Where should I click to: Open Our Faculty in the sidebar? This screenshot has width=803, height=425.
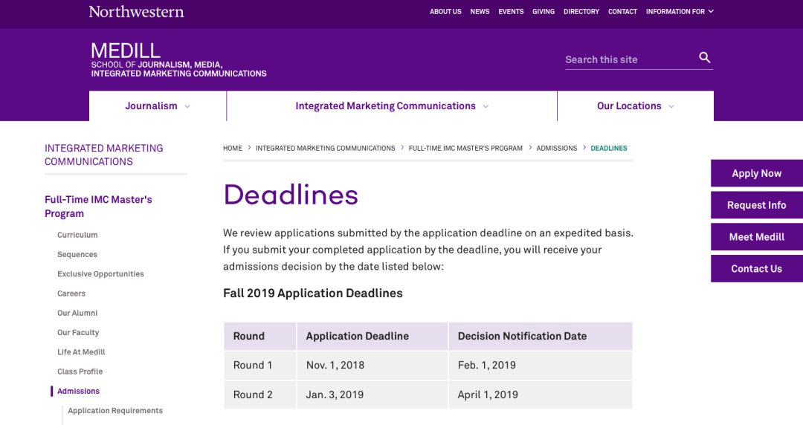78,332
